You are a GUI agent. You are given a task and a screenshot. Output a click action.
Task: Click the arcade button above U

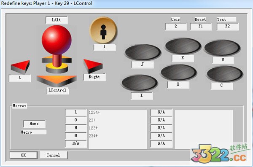pos(222,48)
